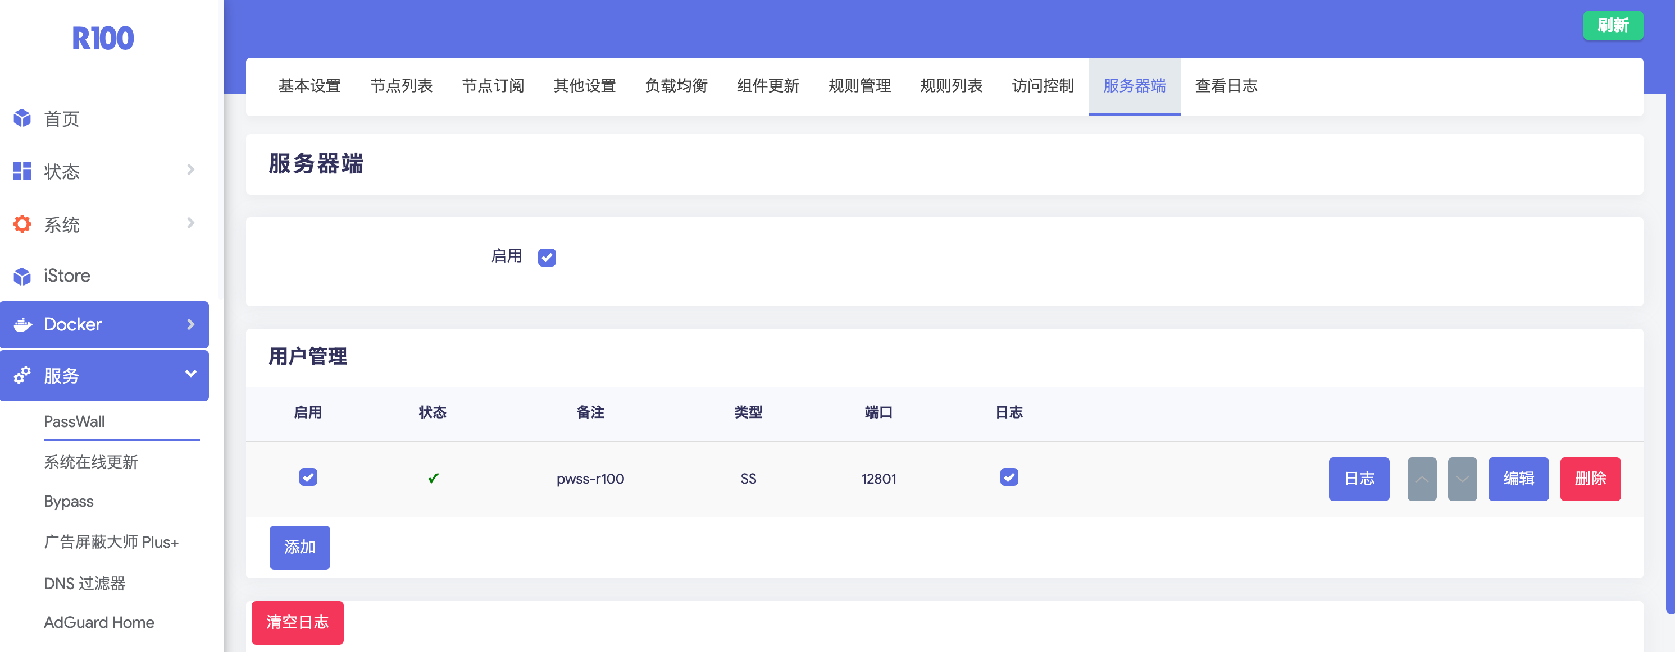This screenshot has width=1675, height=652.
Task: Open the 访问控制 tab
Action: pos(1043,86)
